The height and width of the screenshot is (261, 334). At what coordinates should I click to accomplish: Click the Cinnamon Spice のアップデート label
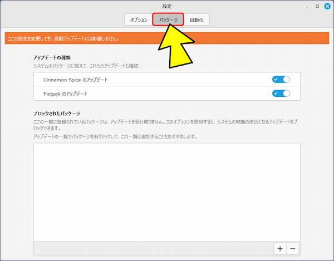coord(75,80)
